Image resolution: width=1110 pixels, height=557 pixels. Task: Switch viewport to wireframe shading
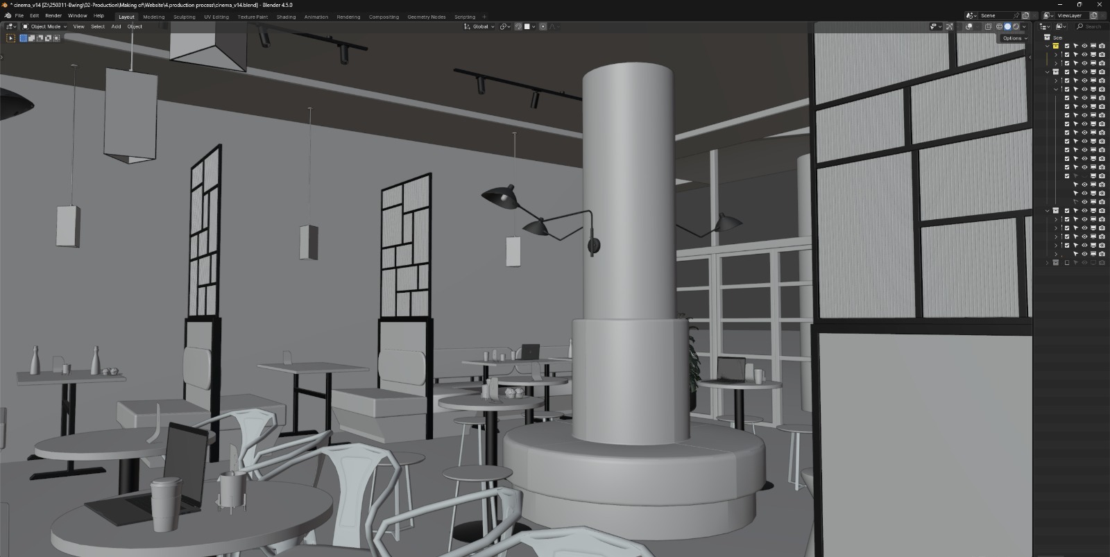pos(1000,26)
